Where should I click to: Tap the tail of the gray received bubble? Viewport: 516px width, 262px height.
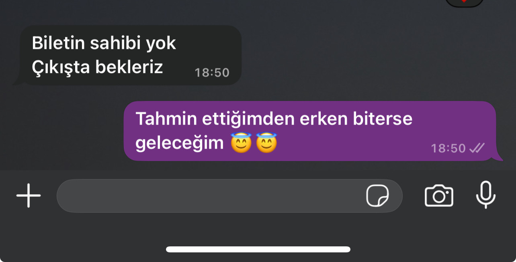click(x=17, y=81)
